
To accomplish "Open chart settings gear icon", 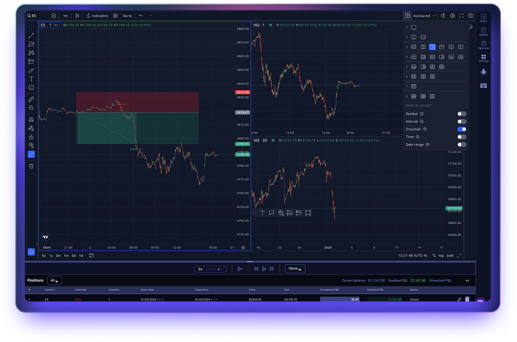I will click(x=452, y=16).
